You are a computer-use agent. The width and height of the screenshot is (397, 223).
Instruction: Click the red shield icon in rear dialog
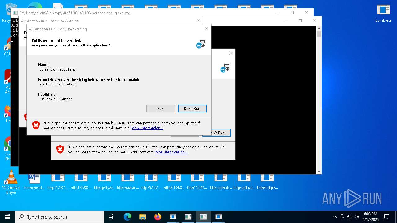coord(60,149)
